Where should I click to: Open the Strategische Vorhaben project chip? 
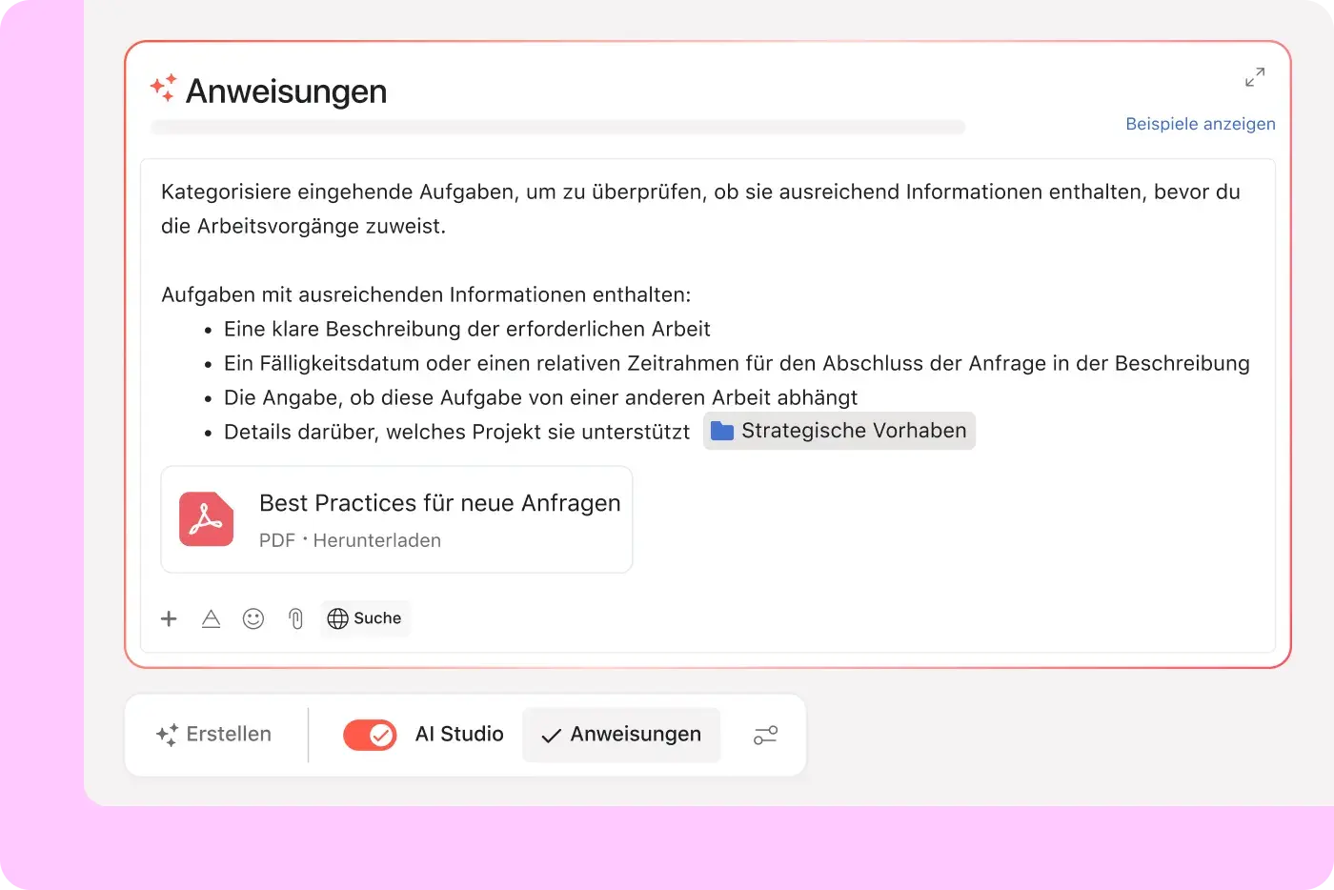pos(839,431)
